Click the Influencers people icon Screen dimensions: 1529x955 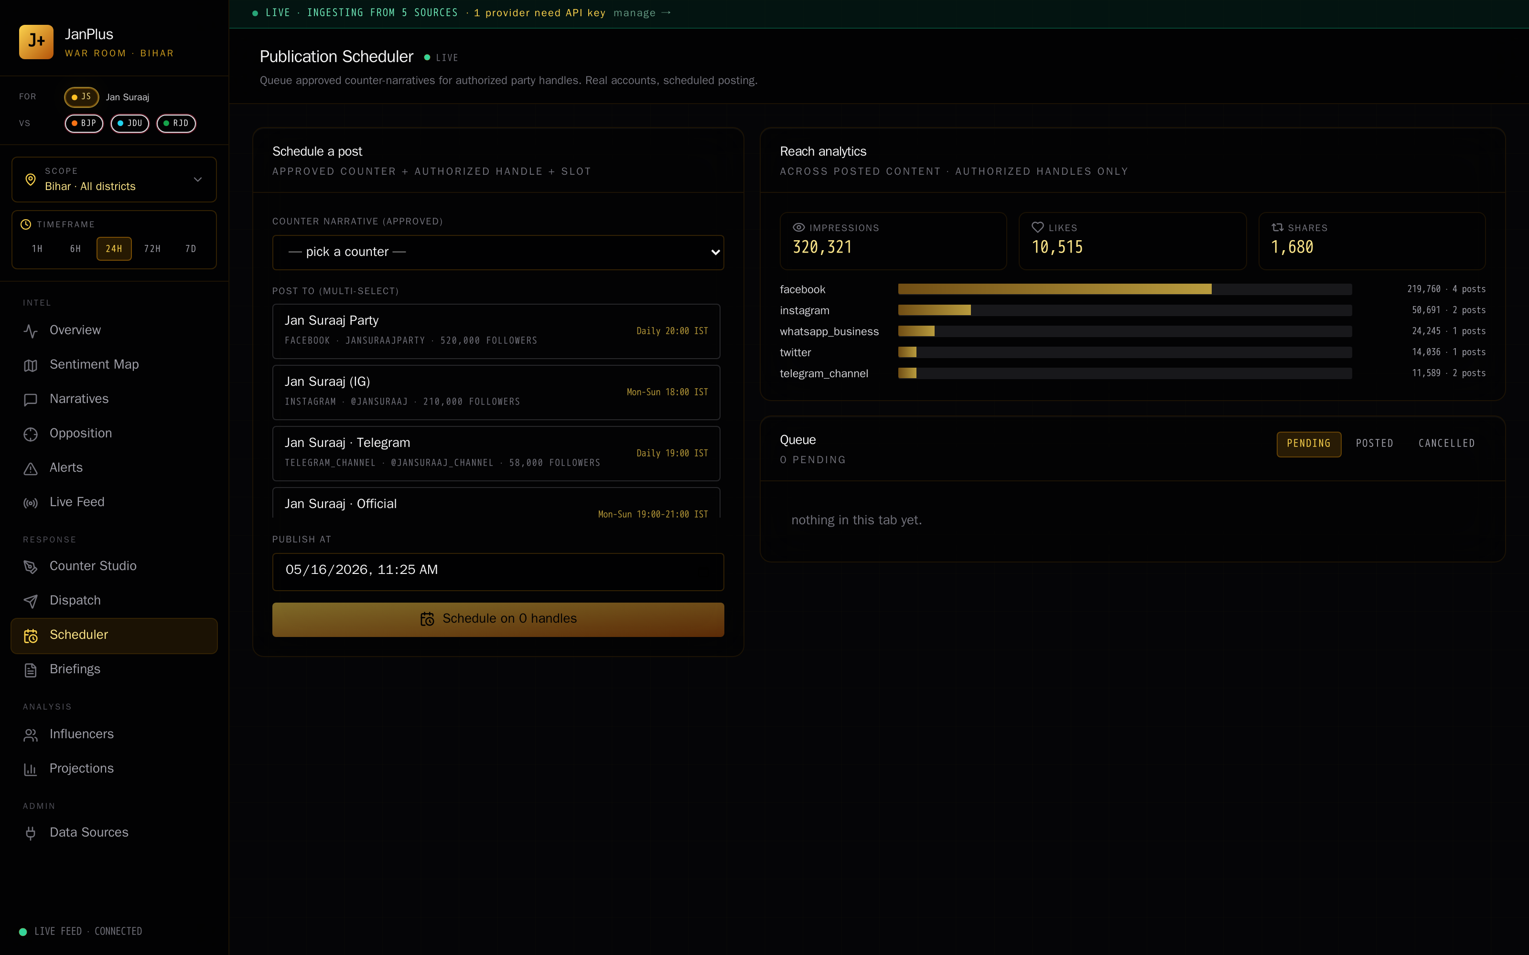(x=30, y=735)
